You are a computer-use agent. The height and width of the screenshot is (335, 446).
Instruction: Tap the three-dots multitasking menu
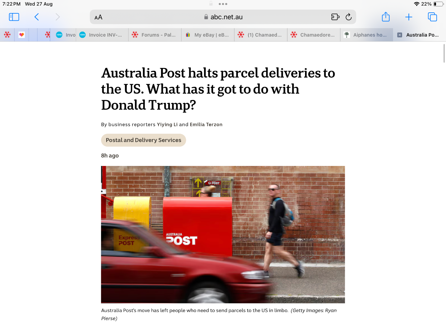click(223, 4)
